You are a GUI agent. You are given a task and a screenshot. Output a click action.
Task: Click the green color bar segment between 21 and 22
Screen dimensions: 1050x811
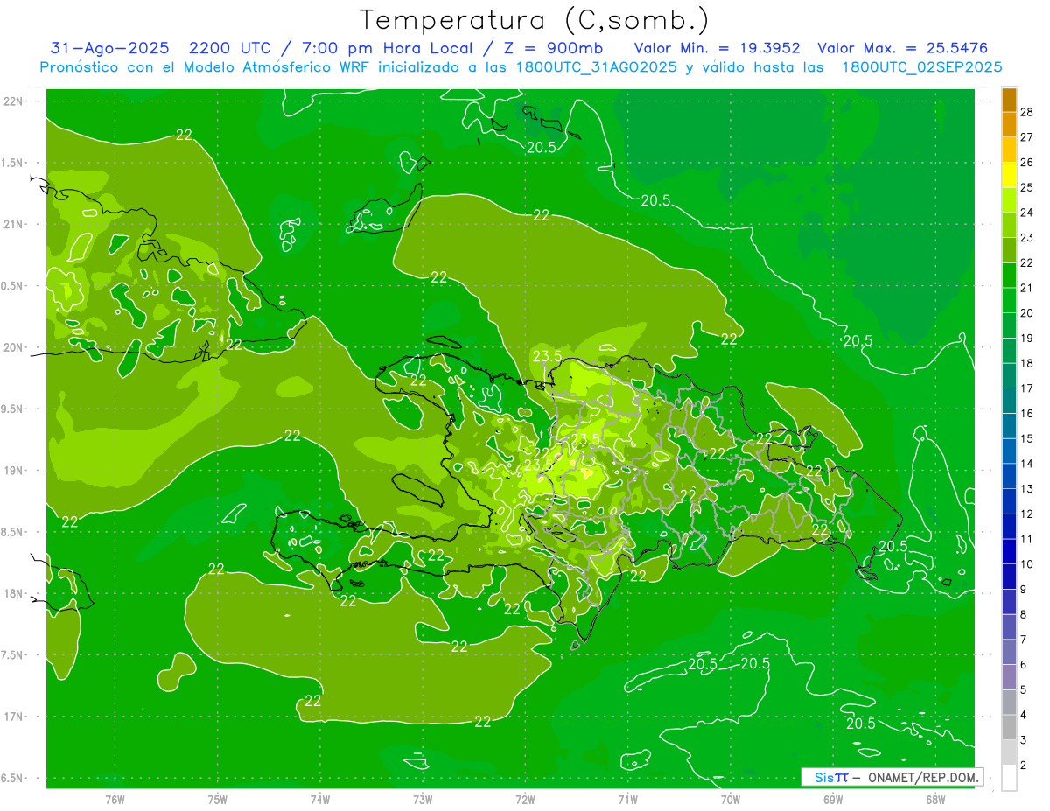point(1010,276)
